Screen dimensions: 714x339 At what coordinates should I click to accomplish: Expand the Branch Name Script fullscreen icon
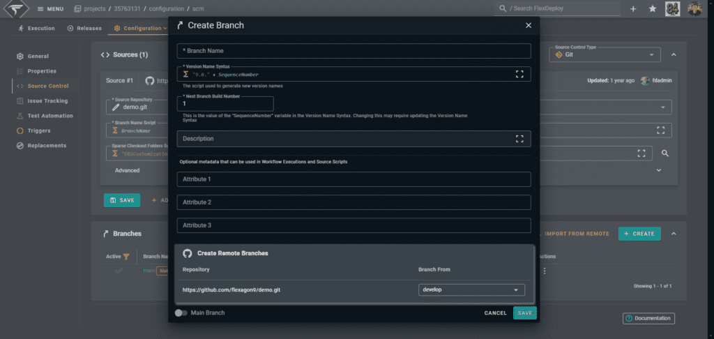click(661, 130)
